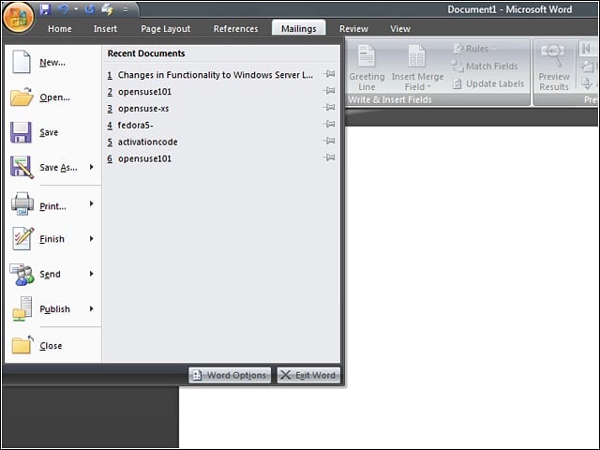Image resolution: width=600 pixels, height=450 pixels.
Task: Click the Save As floppy-with-pencil icon
Action: (22, 167)
